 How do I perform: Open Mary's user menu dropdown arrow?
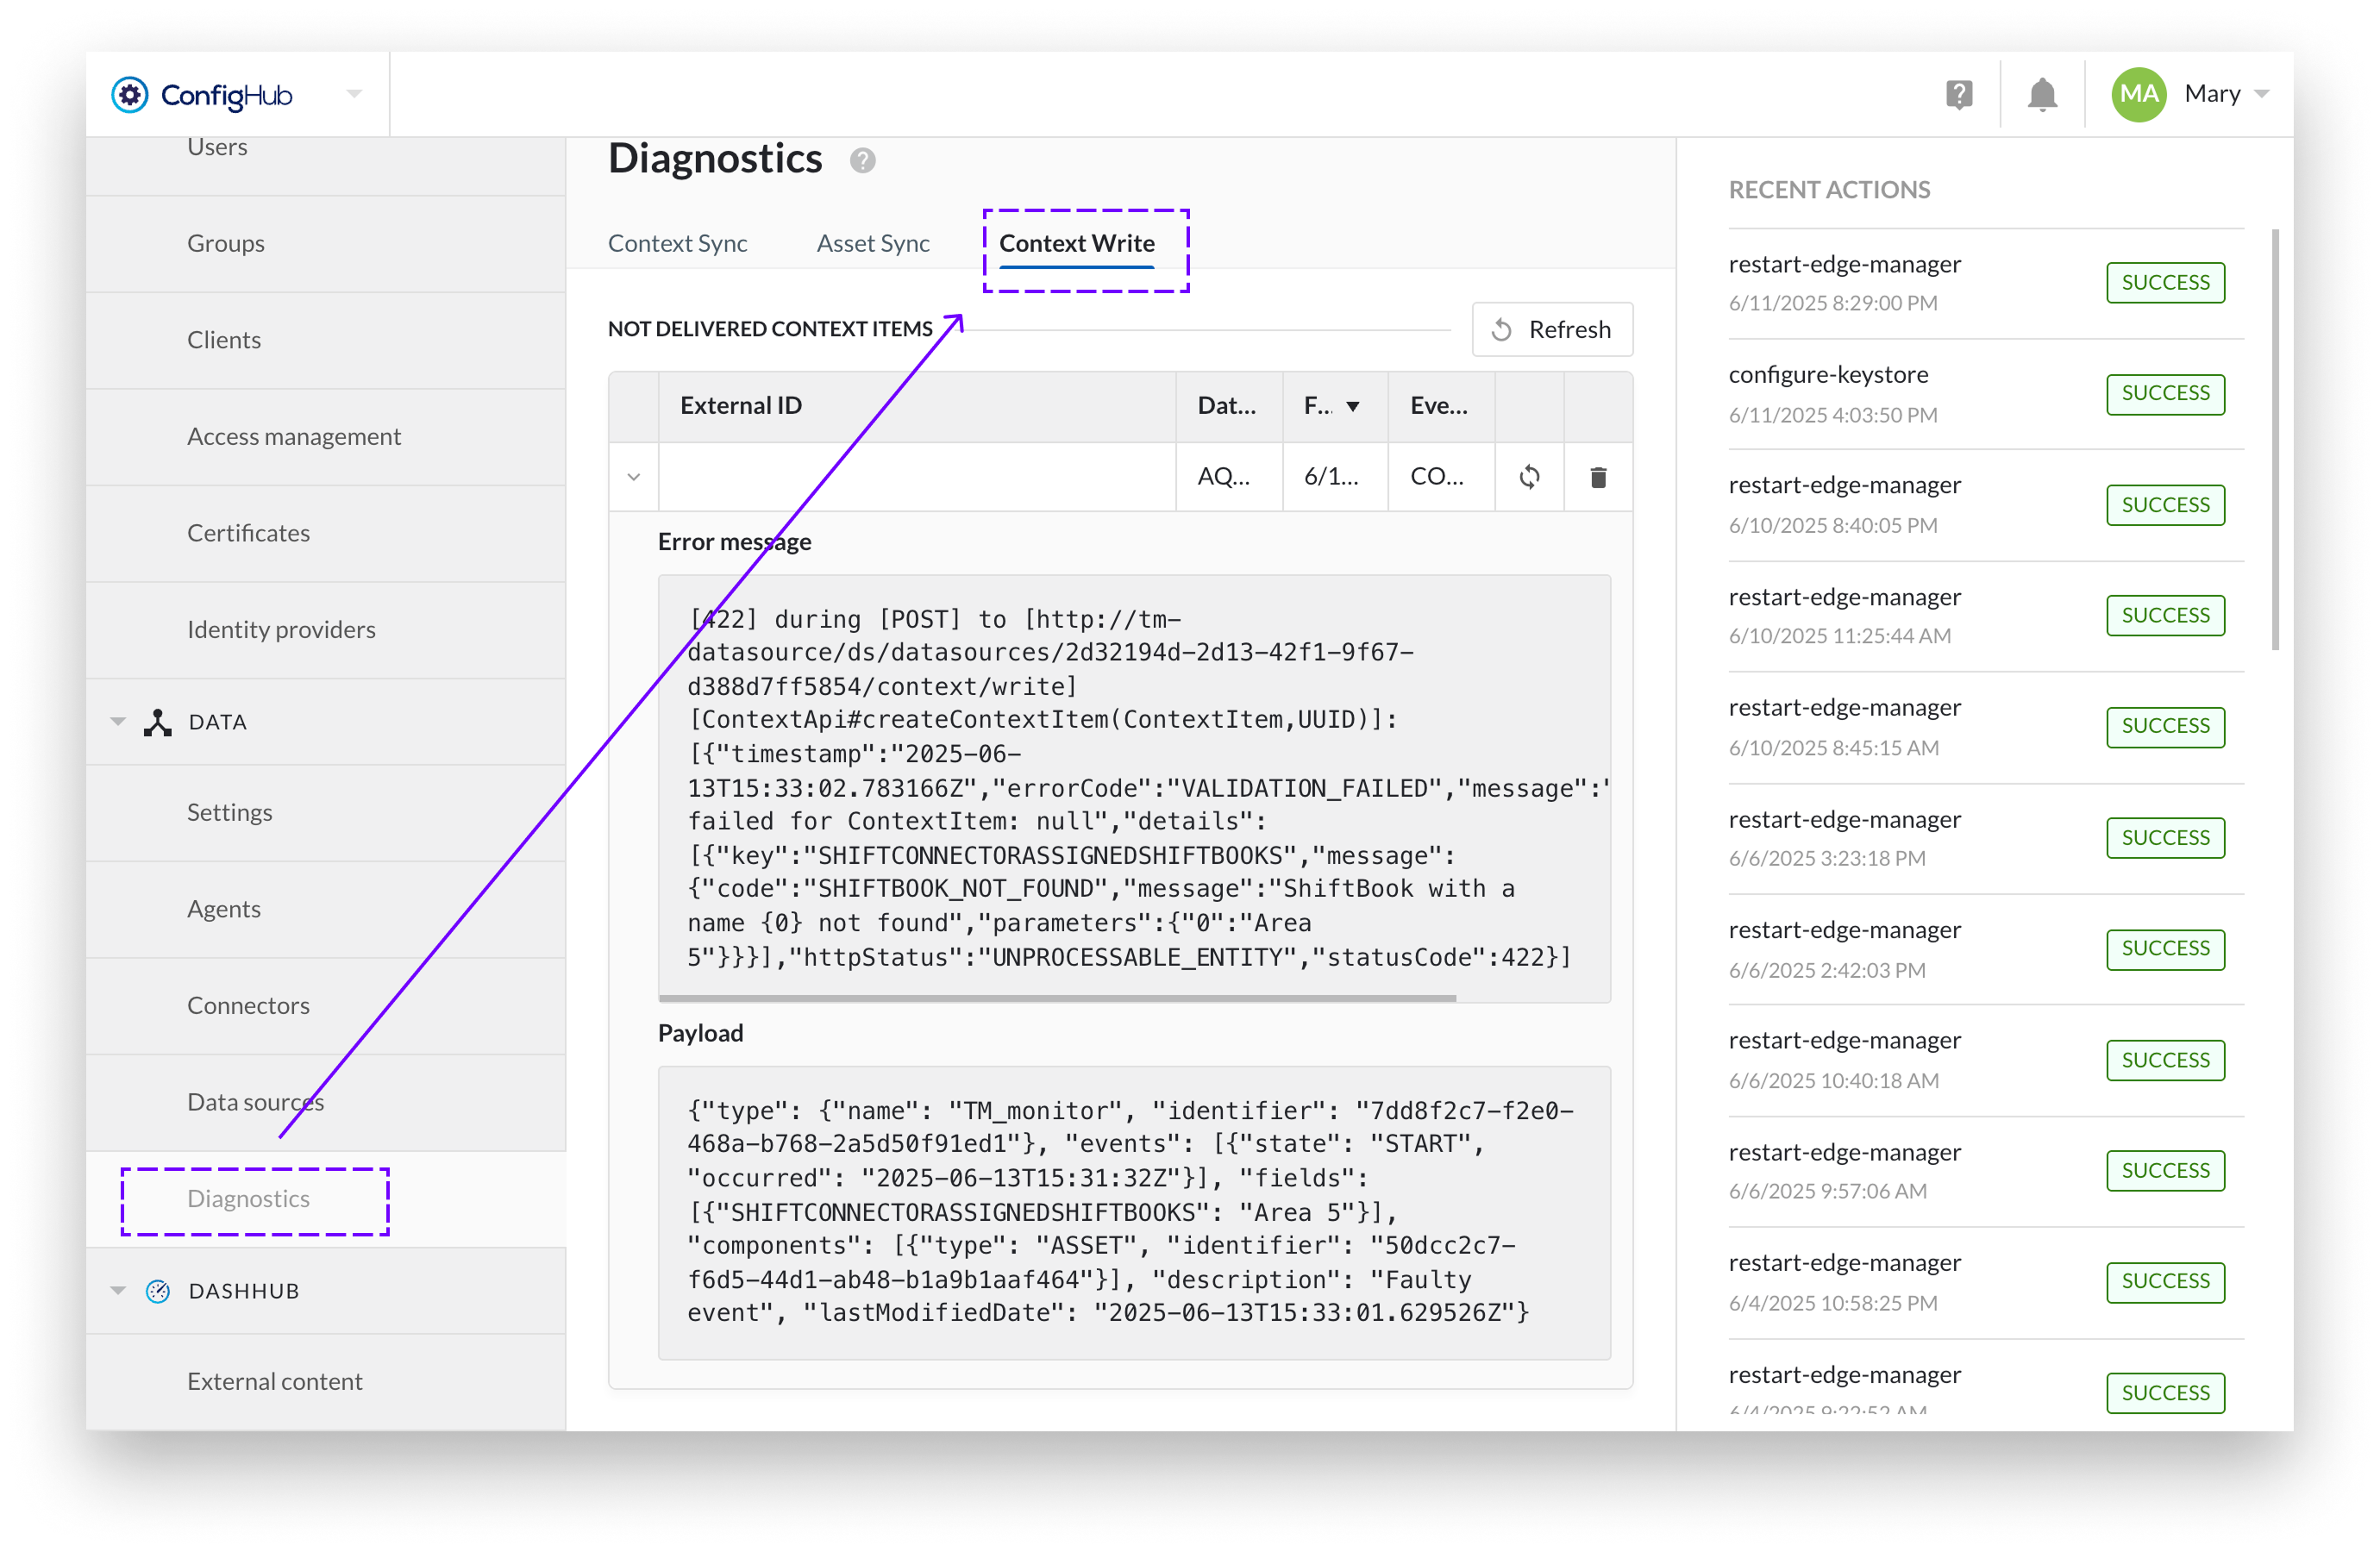click(x=2262, y=94)
